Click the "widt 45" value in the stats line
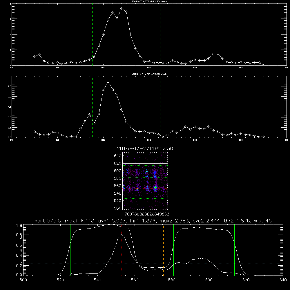 click(263, 221)
